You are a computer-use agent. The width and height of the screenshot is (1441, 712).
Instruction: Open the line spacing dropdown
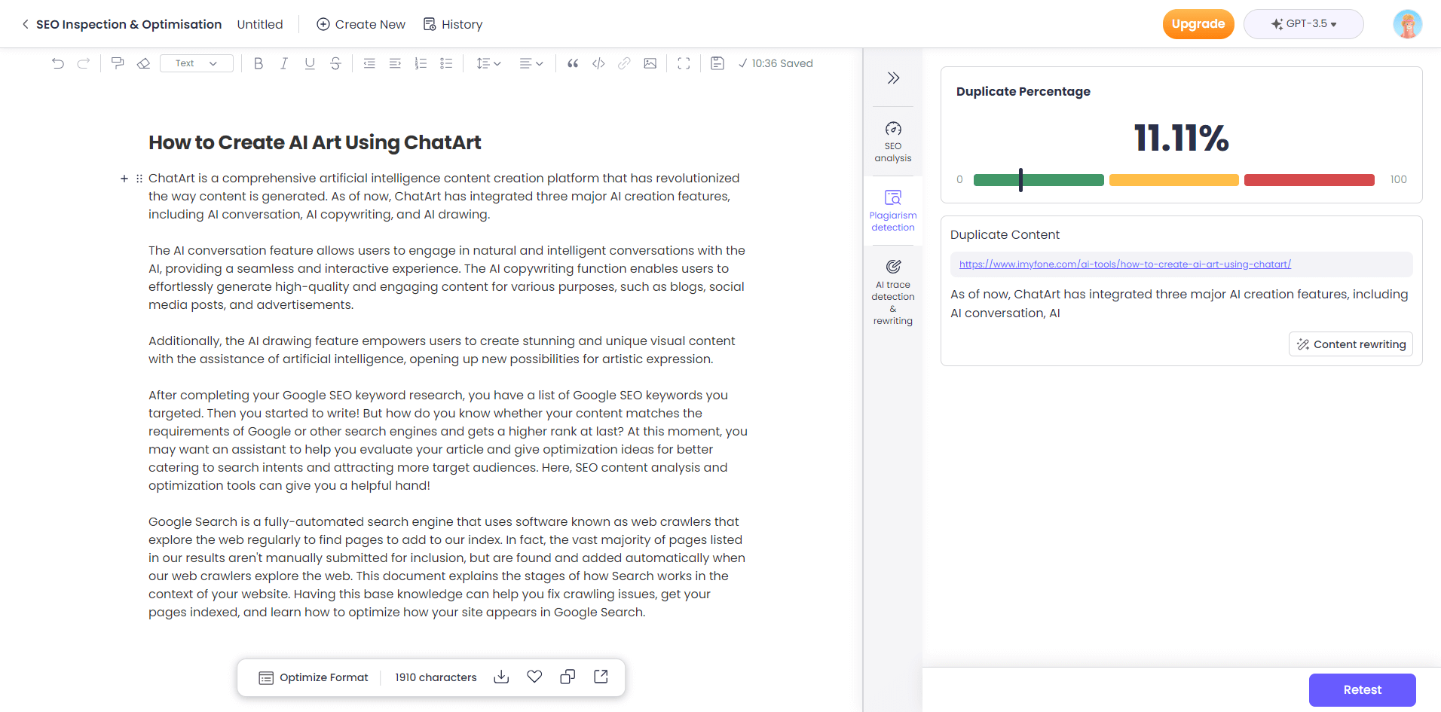pyautogui.click(x=488, y=63)
